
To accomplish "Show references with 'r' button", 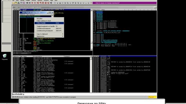I will [83, 3].
